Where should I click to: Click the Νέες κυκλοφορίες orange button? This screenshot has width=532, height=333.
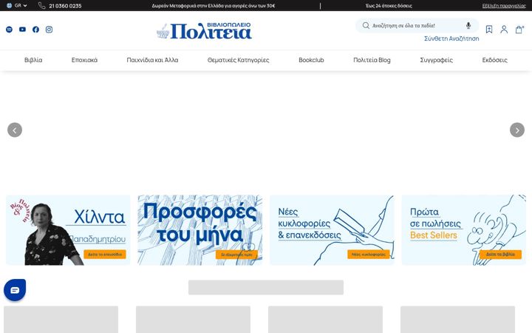coord(369,254)
